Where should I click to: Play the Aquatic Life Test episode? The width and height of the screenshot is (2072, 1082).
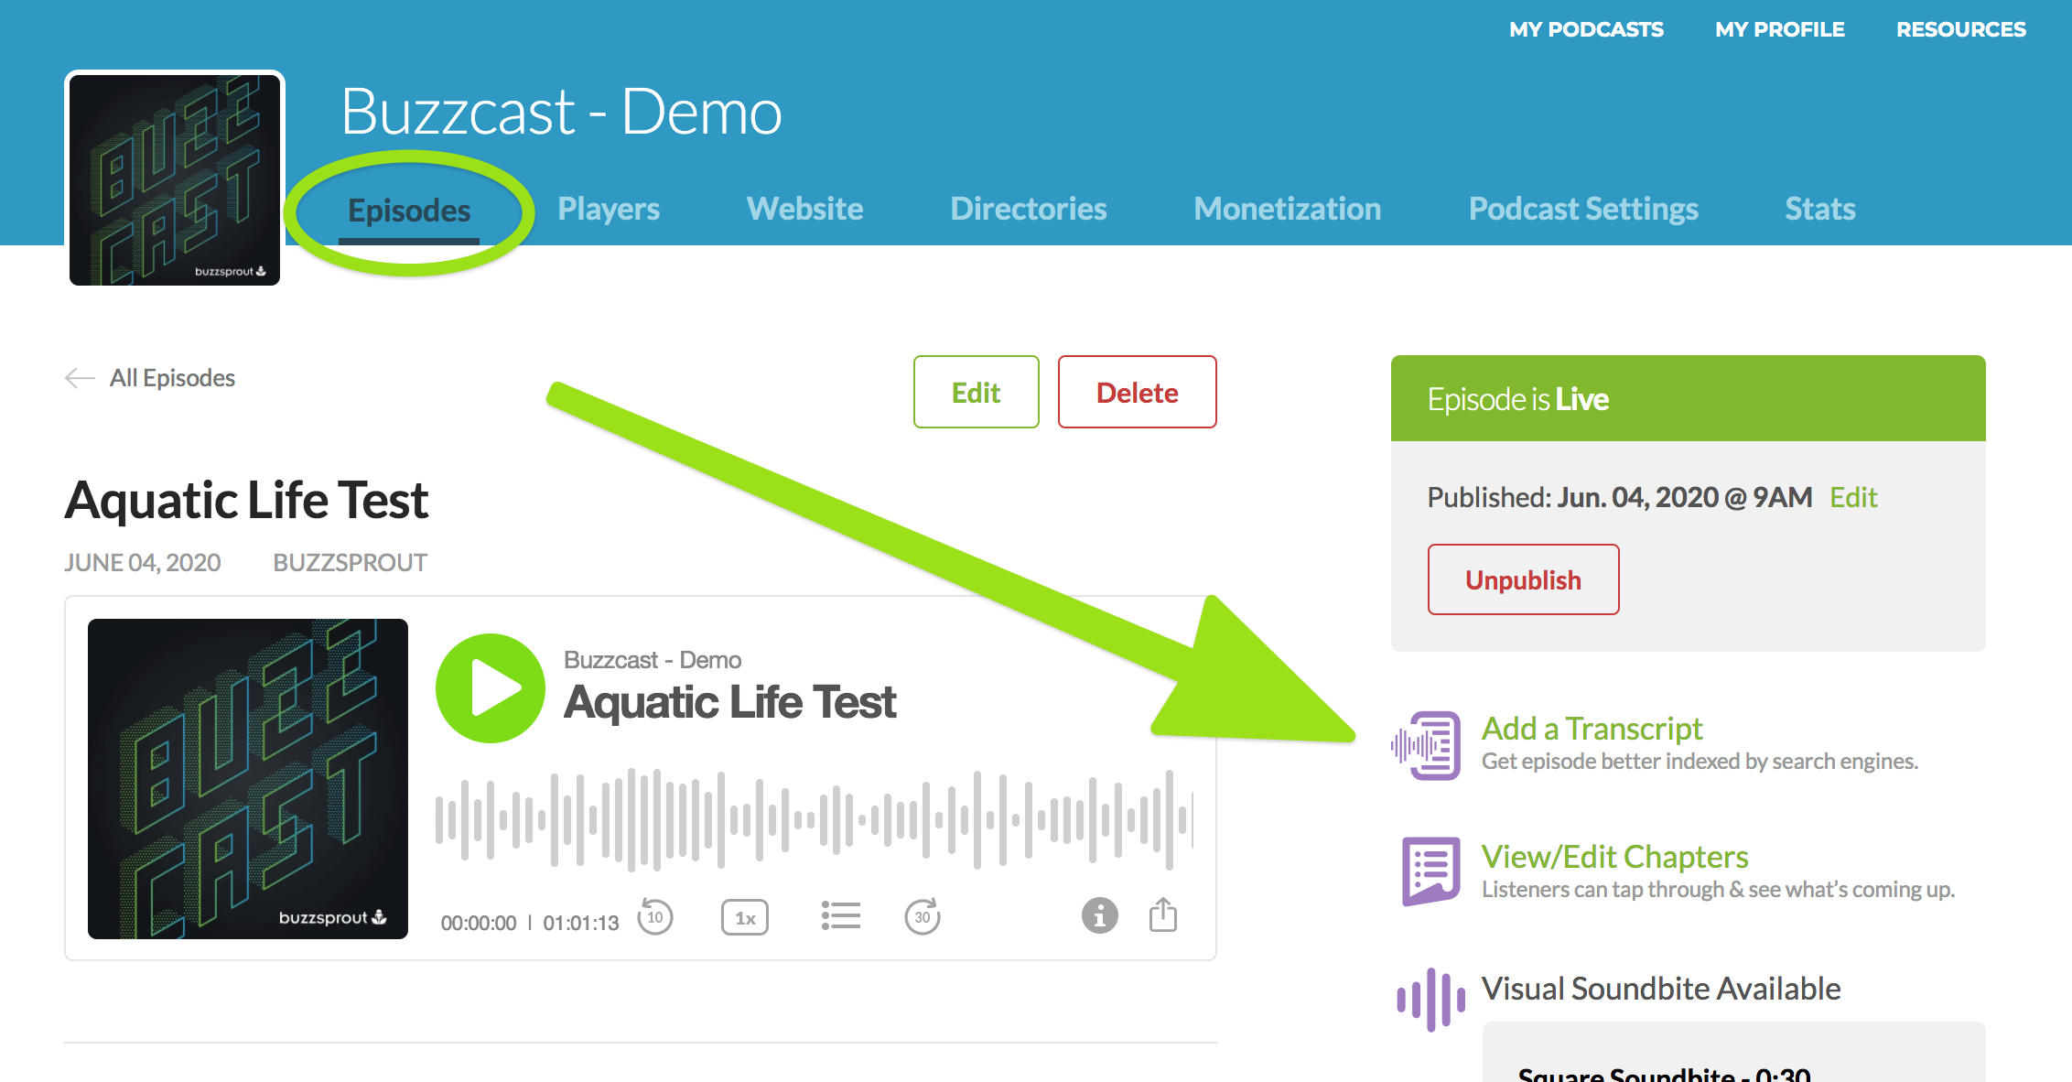[x=491, y=688]
